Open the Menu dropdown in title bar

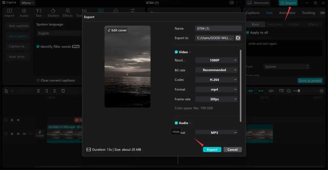pos(27,3)
